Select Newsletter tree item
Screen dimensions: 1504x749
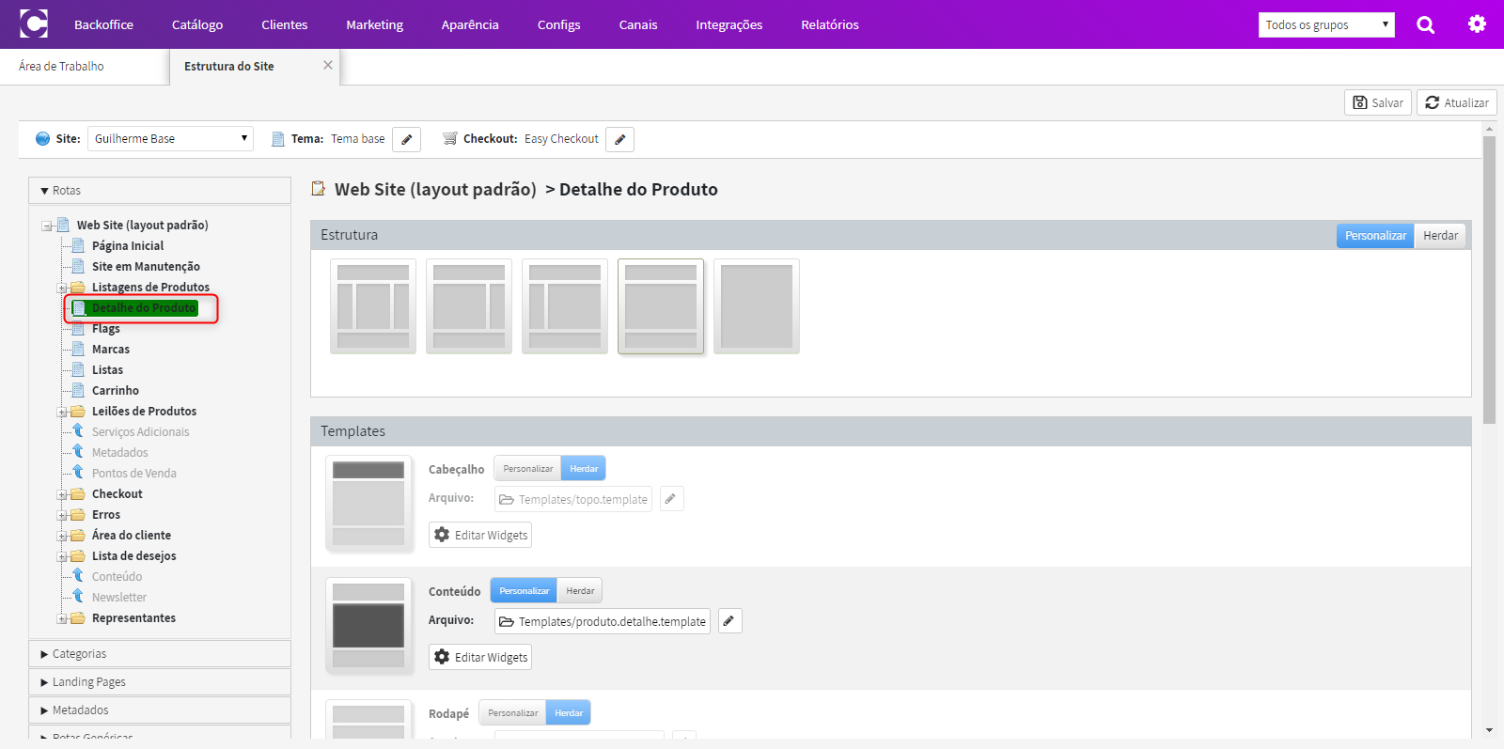[119, 598]
